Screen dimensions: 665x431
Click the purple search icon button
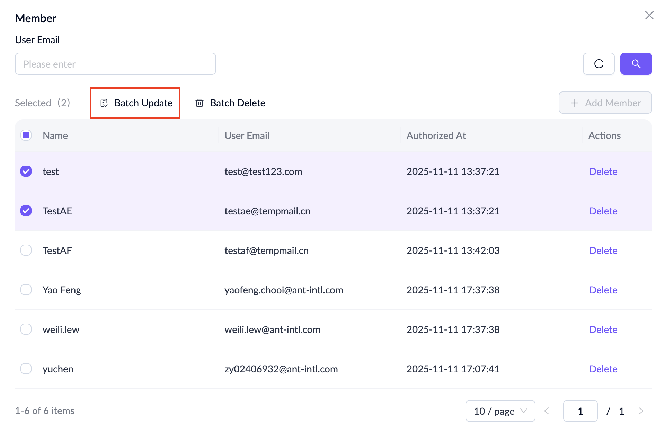pyautogui.click(x=636, y=64)
